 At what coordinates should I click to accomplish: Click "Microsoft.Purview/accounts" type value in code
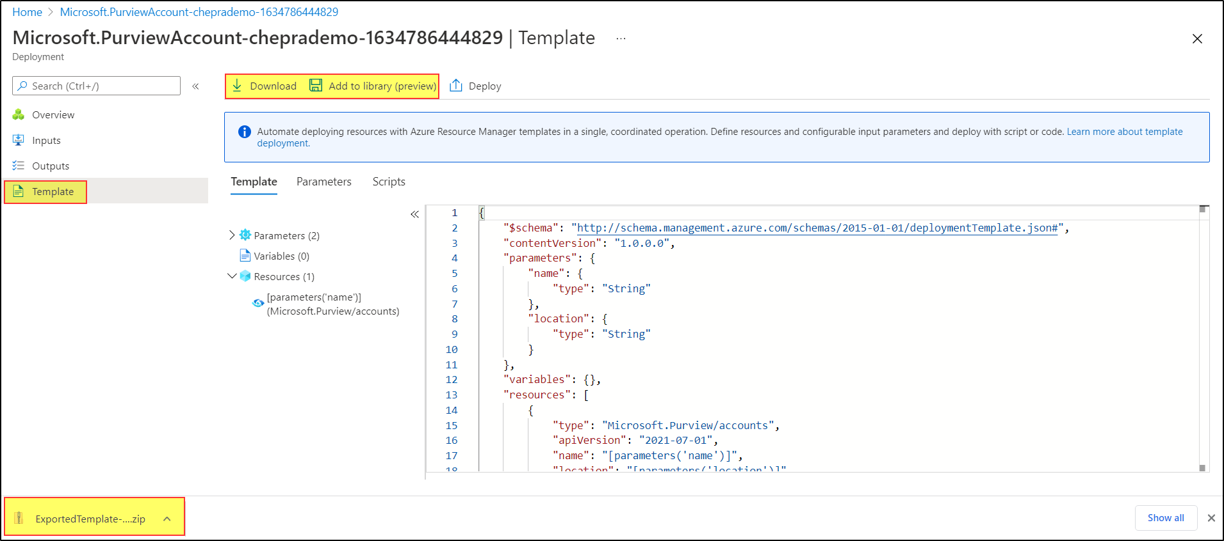[688, 425]
